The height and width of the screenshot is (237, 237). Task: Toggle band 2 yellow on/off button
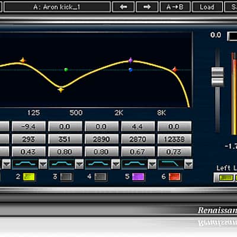[x=29, y=177]
